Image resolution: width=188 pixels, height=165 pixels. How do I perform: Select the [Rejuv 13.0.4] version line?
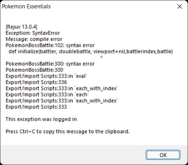click(22, 27)
